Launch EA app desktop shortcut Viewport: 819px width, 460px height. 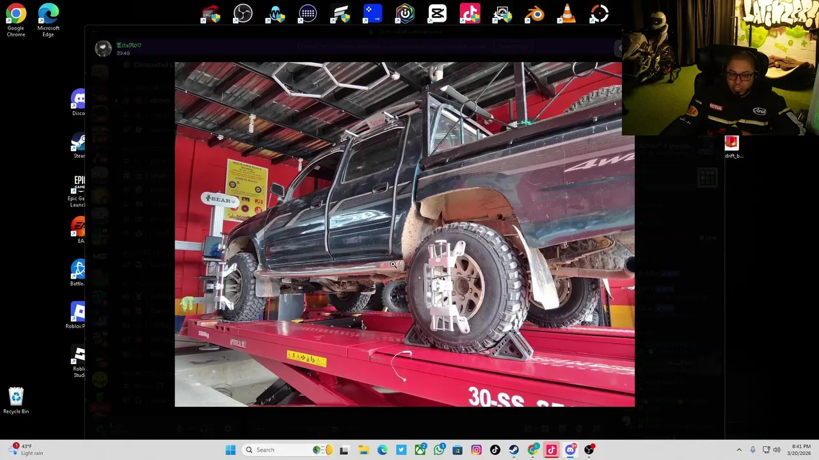point(79,230)
